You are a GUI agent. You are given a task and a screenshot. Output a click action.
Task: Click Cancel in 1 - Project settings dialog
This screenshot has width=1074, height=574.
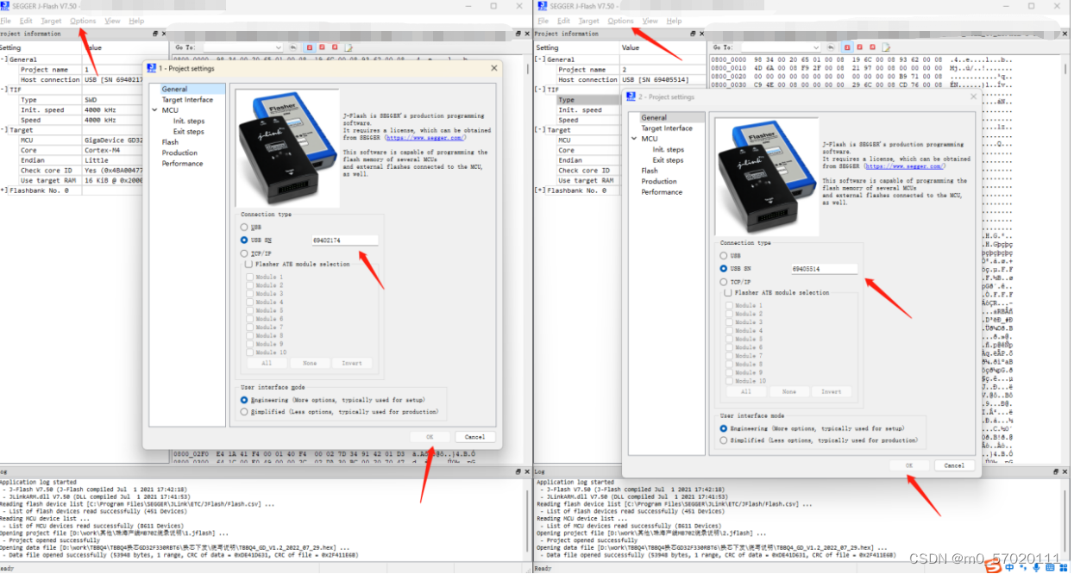point(474,437)
